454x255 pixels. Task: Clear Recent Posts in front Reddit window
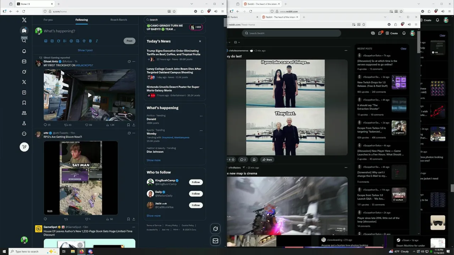404,49
